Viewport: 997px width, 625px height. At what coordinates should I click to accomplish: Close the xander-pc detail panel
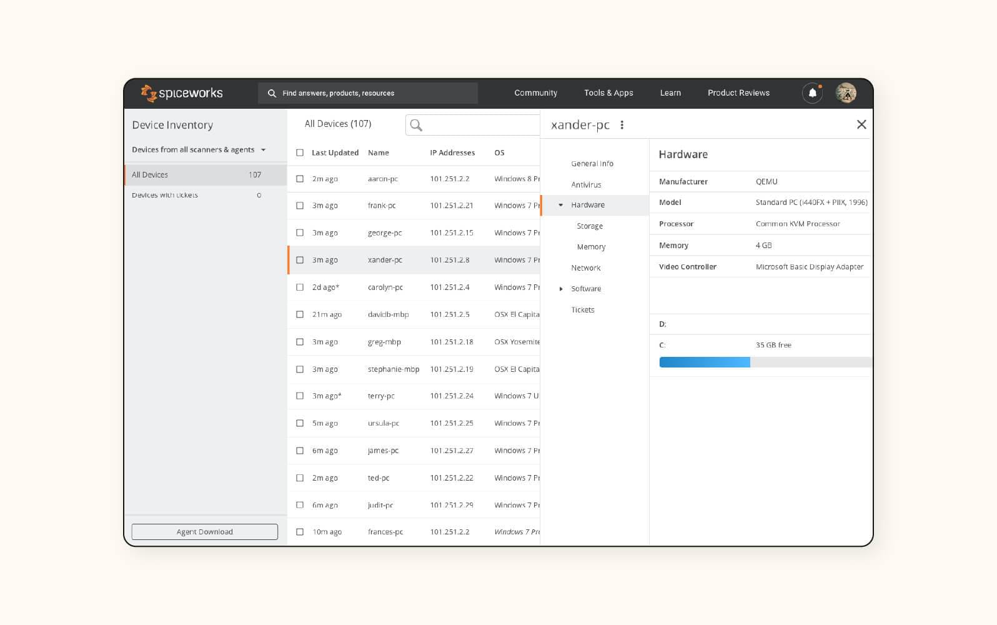coord(861,124)
